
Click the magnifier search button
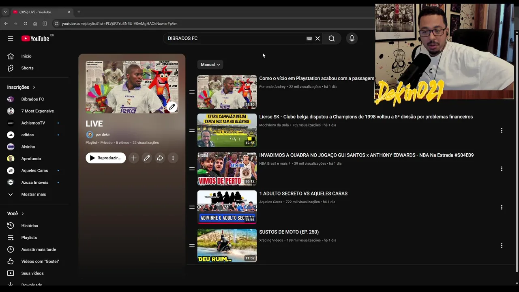click(332, 39)
